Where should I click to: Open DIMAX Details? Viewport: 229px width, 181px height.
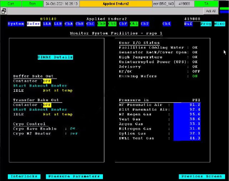(x=55, y=57)
